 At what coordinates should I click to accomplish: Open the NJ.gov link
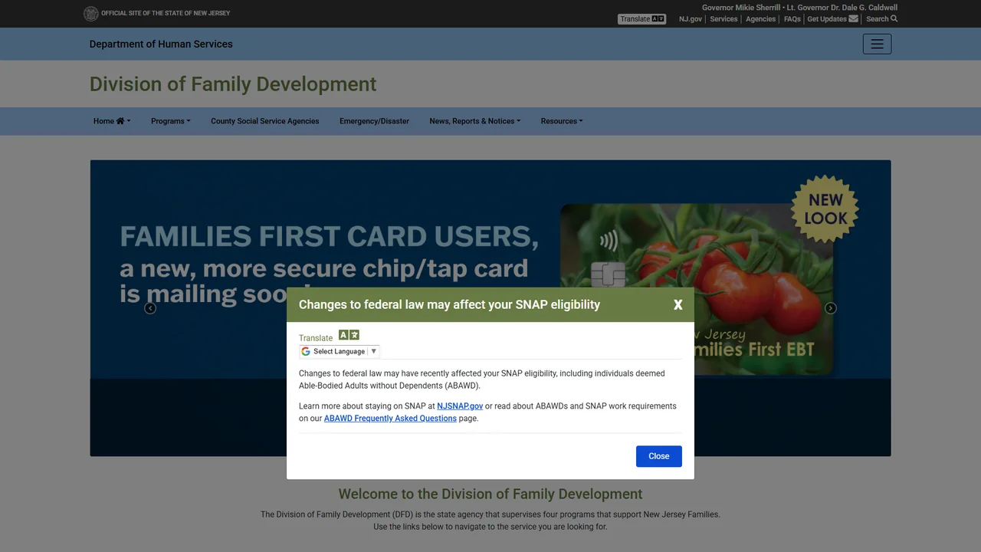(x=691, y=19)
